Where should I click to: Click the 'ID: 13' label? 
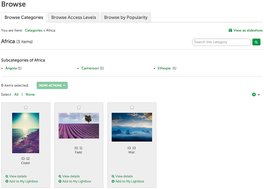pos(132,148)
